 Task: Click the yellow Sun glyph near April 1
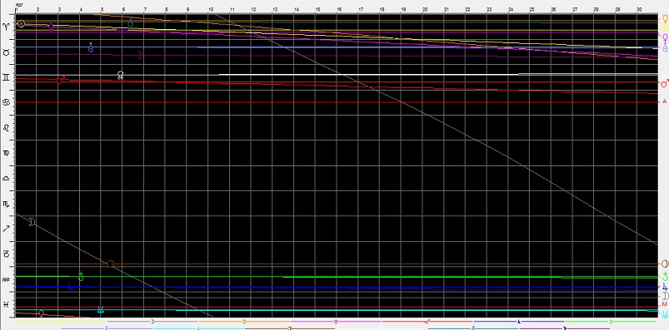[22, 23]
